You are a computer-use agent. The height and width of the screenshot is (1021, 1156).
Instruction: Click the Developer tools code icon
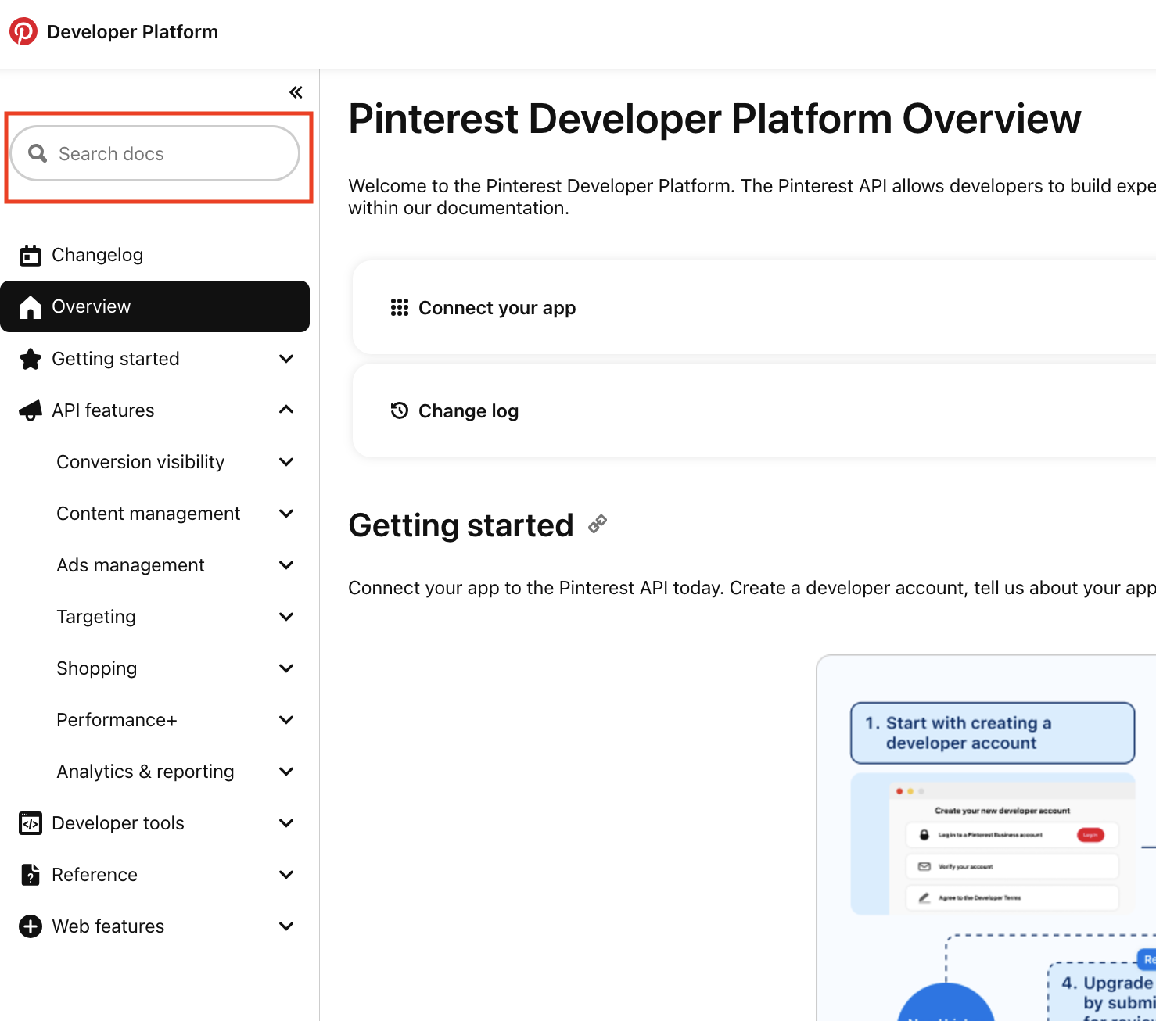[x=31, y=823]
